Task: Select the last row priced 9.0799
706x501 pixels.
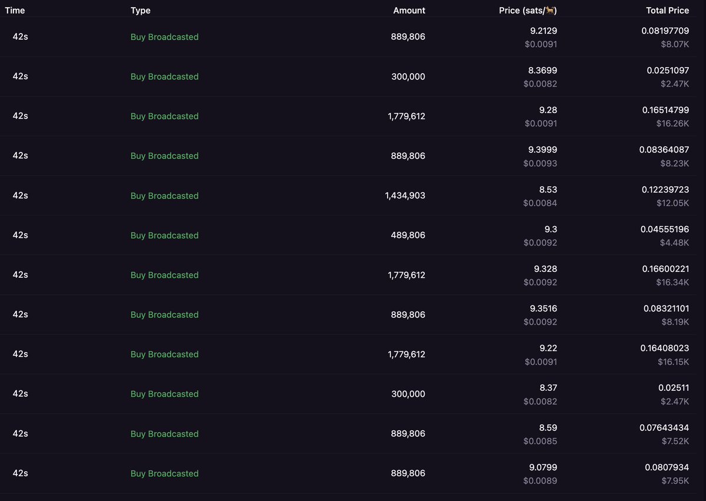Action: pos(353,473)
